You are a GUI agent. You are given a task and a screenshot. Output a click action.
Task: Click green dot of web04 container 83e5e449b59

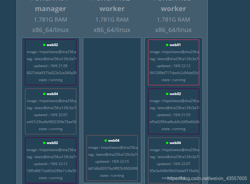coord(167,143)
